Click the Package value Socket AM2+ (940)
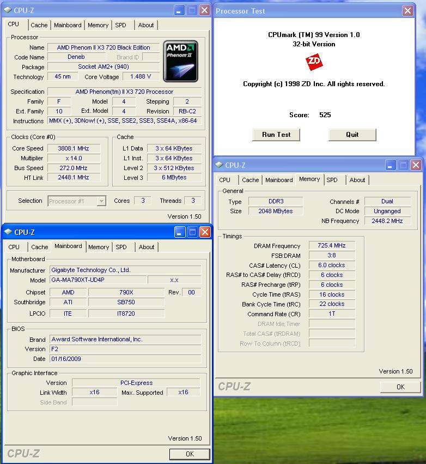The image size is (426, 464). tap(104, 67)
